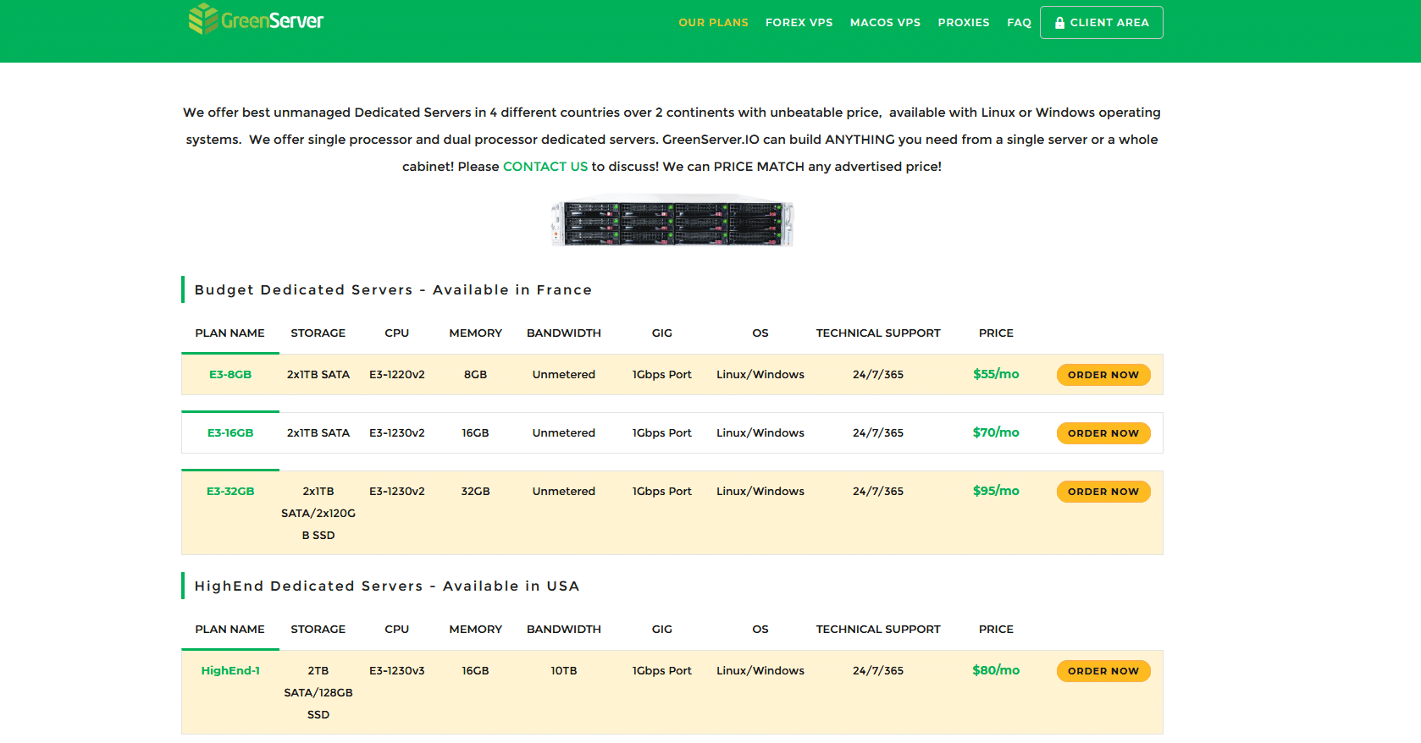The image size is (1421, 743).
Task: Go to the MACOS VPS page
Action: tap(885, 23)
